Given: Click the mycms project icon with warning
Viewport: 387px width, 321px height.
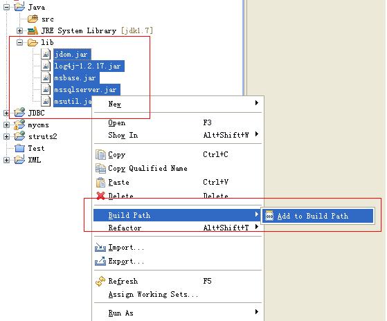Looking at the screenshot, I should pyautogui.click(x=19, y=125).
